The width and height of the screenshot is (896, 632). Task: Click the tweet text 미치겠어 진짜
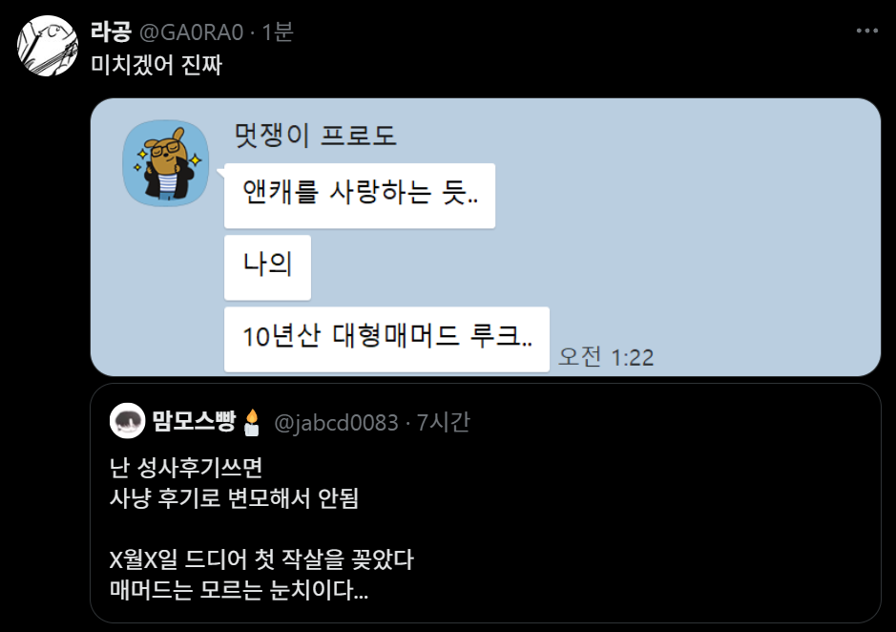coord(156,65)
